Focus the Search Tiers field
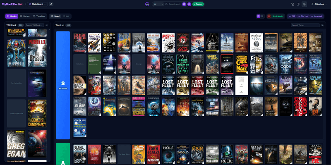Viewport: 331px width, 165px height. 305,25
